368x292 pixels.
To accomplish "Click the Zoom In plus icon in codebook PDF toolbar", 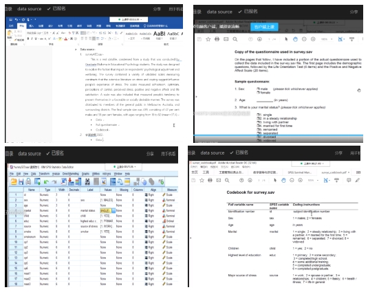I will [300, 180].
